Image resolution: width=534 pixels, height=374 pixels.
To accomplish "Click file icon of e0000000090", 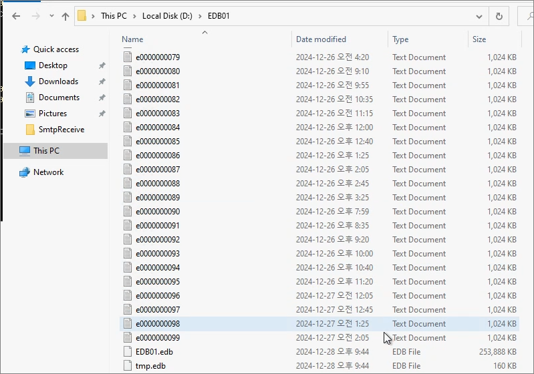I will [128, 211].
